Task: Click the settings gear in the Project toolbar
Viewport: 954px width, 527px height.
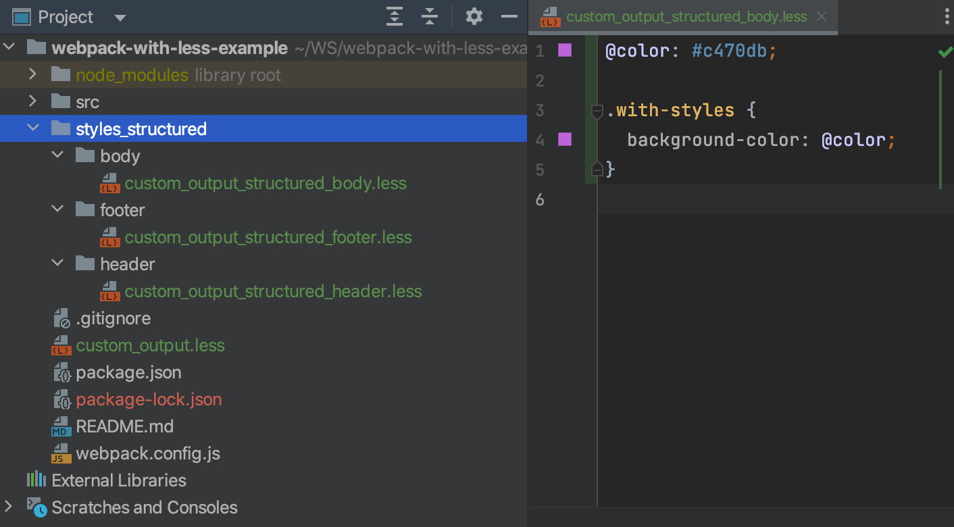Action: [474, 16]
